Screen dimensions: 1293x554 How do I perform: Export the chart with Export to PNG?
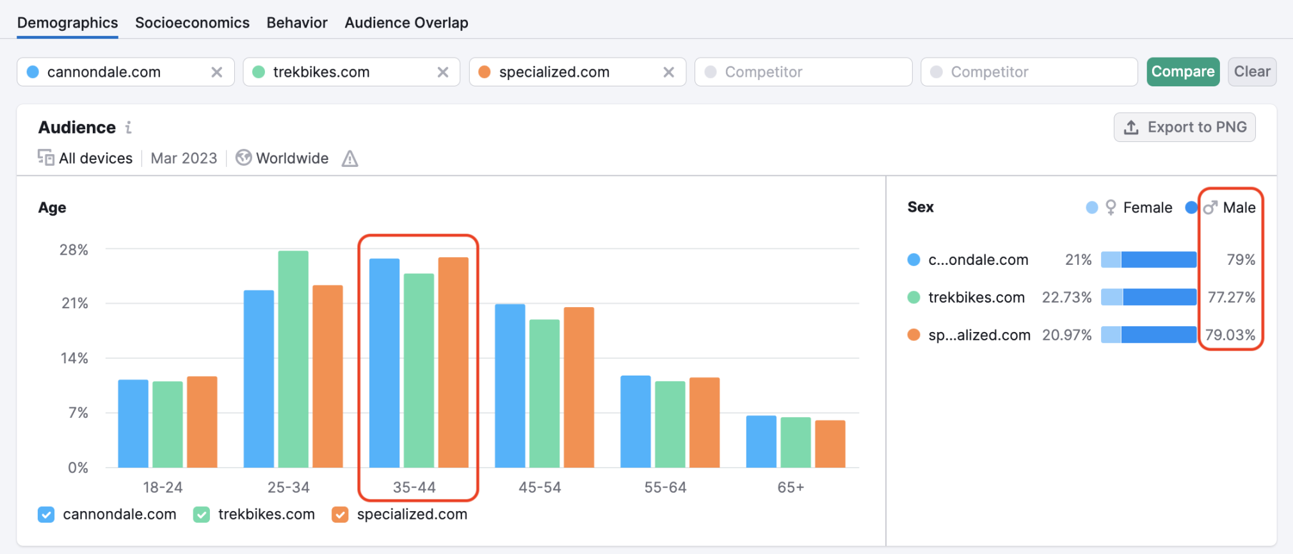tap(1184, 127)
